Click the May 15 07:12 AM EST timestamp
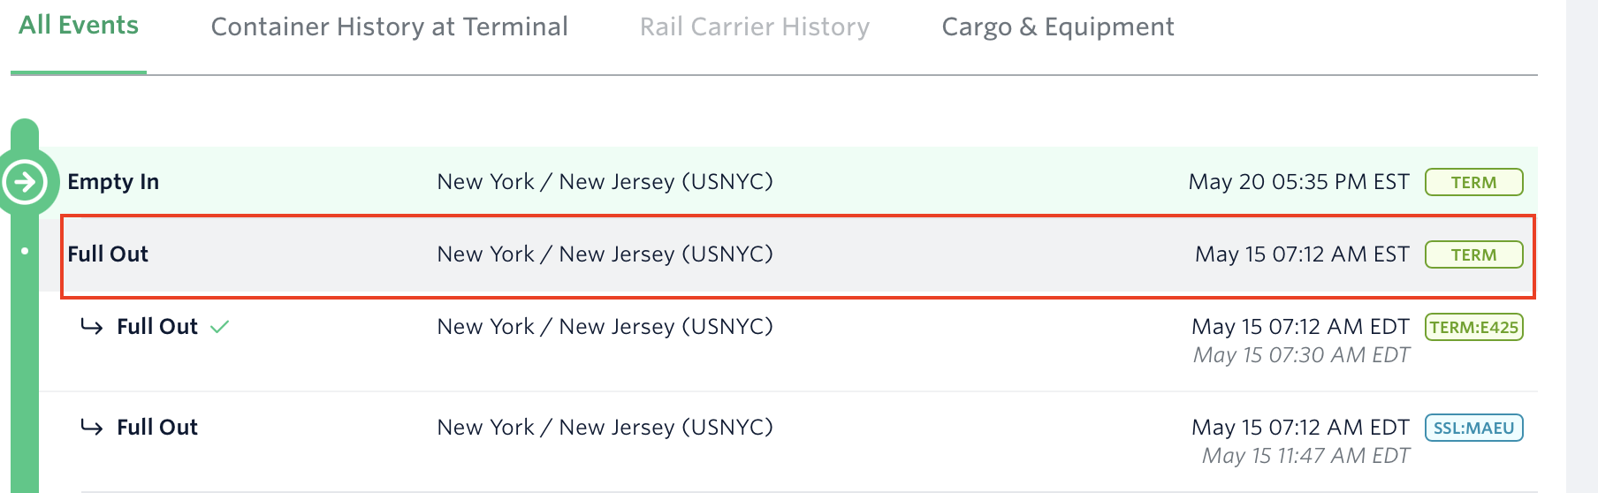Screen dimensions: 1598x493 pos(1302,254)
